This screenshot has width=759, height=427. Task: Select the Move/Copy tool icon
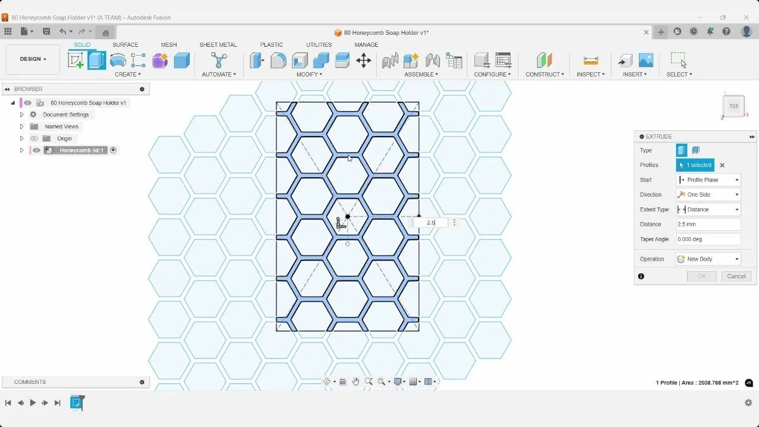click(363, 60)
